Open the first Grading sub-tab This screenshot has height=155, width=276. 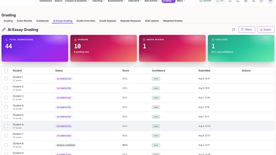(x=8, y=21)
